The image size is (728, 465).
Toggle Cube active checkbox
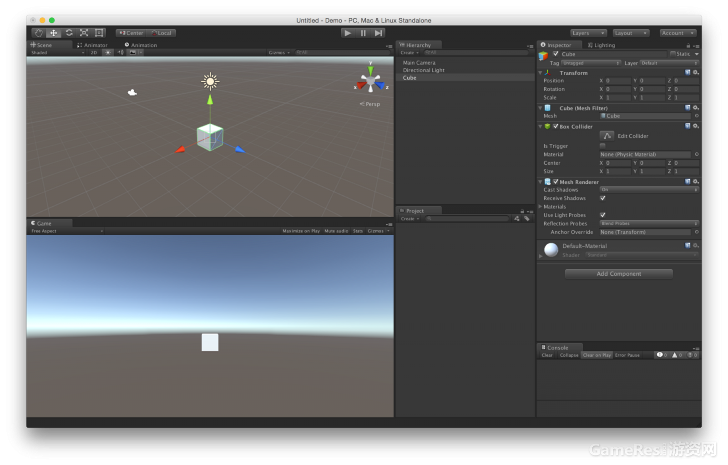coord(556,54)
